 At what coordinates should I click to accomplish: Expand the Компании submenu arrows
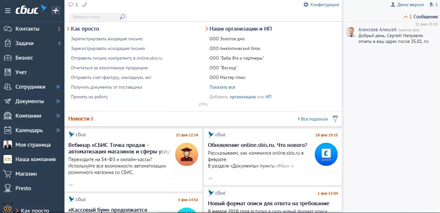[x=58, y=116]
